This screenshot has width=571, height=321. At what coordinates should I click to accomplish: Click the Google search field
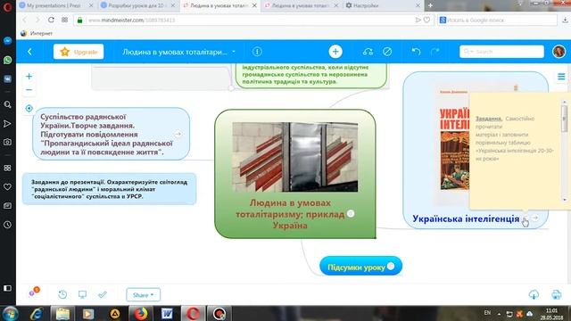[x=498, y=20]
